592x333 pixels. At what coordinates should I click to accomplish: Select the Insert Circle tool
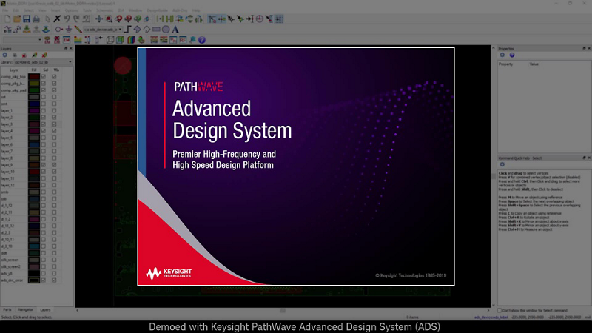(166, 30)
